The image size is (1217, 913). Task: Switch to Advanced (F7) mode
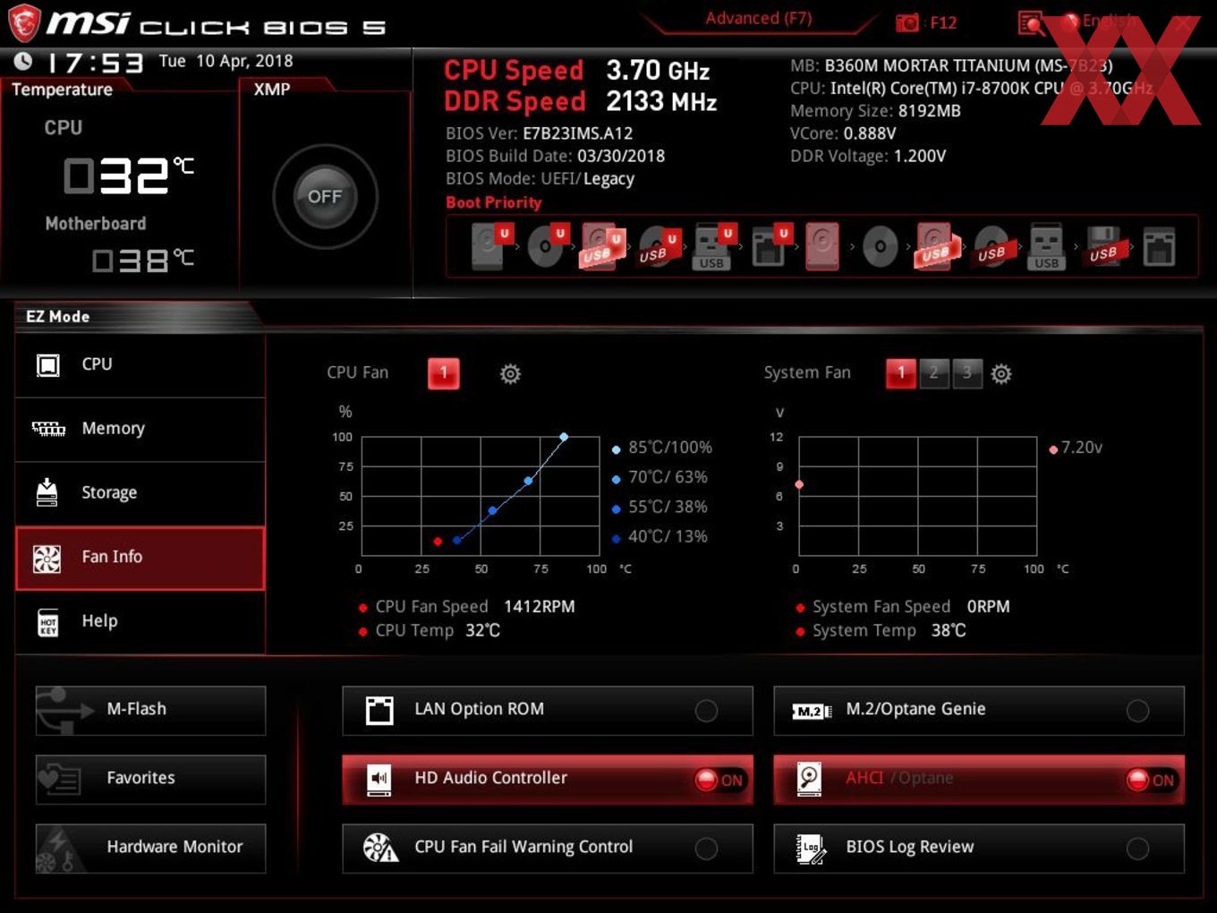click(x=758, y=18)
